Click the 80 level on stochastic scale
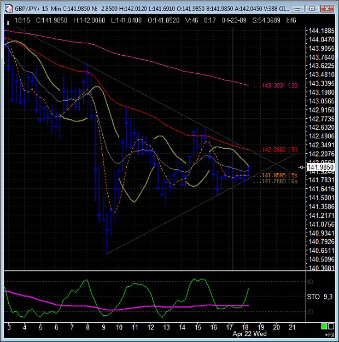 [x=310, y=282]
